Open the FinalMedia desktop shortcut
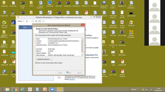Viewport: 165px width, 92px height. tap(4, 73)
